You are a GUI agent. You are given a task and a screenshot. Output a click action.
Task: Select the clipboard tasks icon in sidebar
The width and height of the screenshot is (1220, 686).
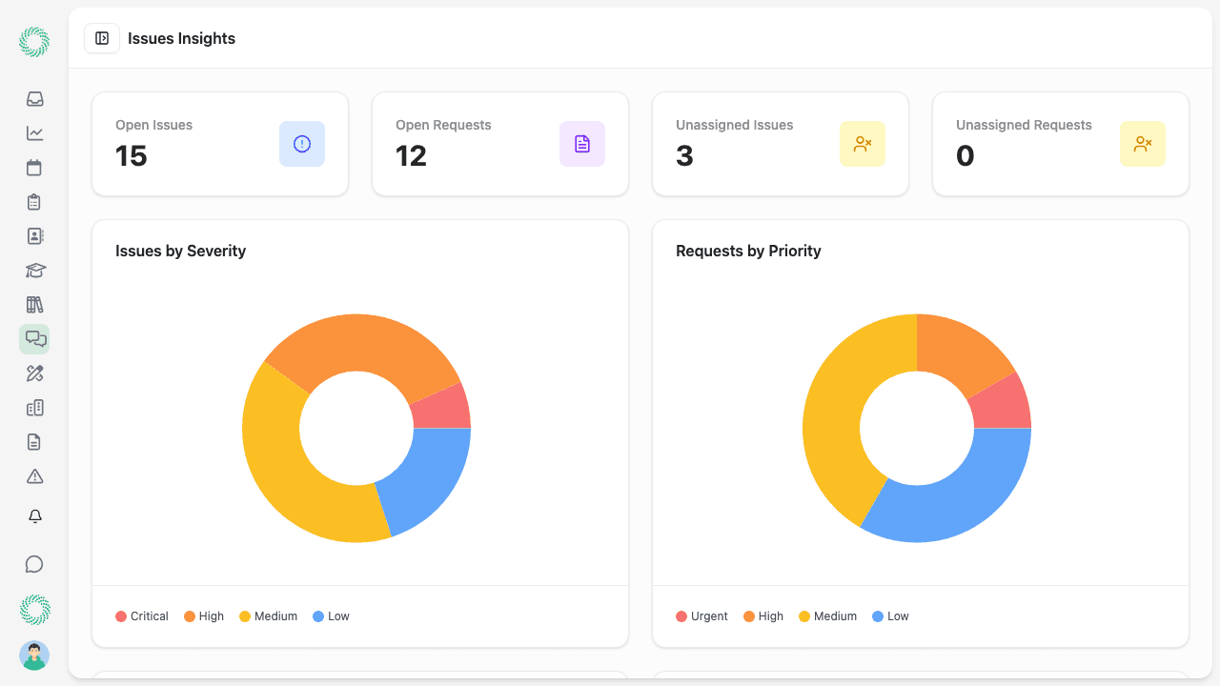click(34, 202)
